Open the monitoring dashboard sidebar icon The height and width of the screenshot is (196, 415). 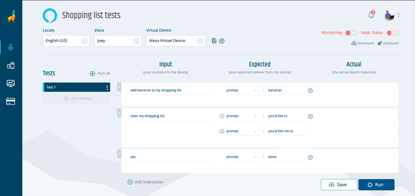tap(11, 83)
